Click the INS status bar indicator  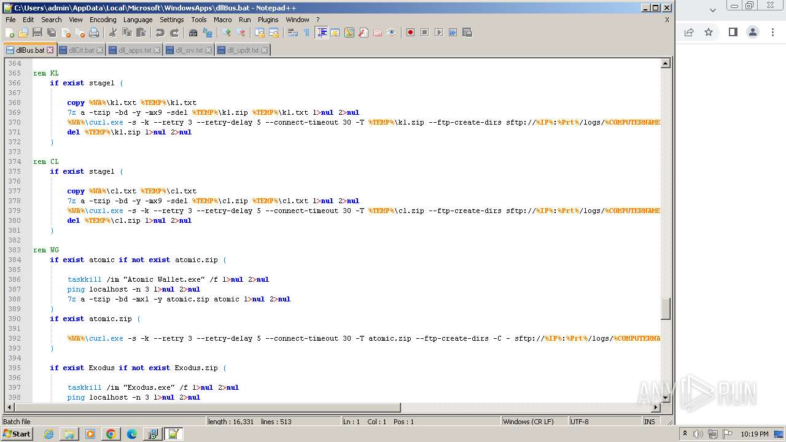tap(650, 422)
